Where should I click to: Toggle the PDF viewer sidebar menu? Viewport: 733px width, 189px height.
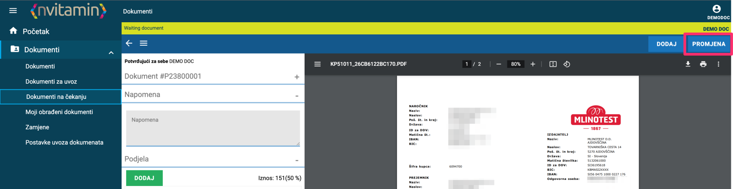pyautogui.click(x=318, y=64)
